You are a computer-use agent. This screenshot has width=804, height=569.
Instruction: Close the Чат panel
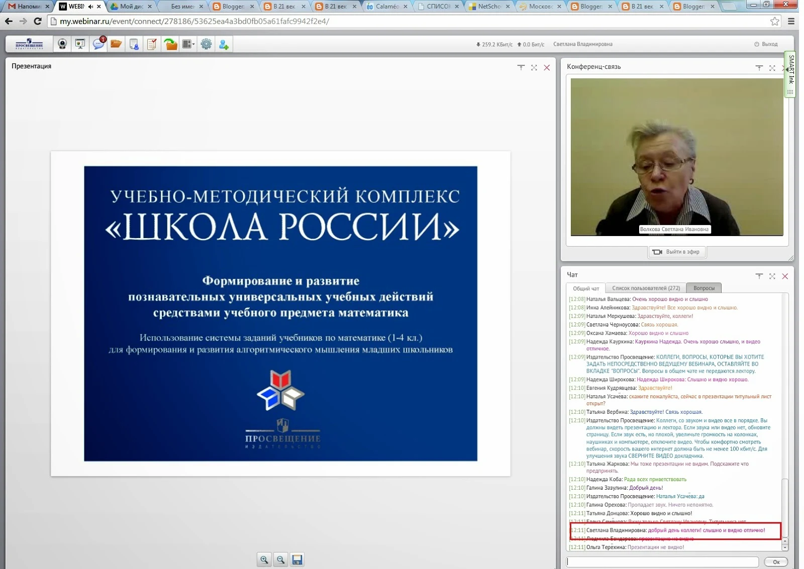pos(785,276)
